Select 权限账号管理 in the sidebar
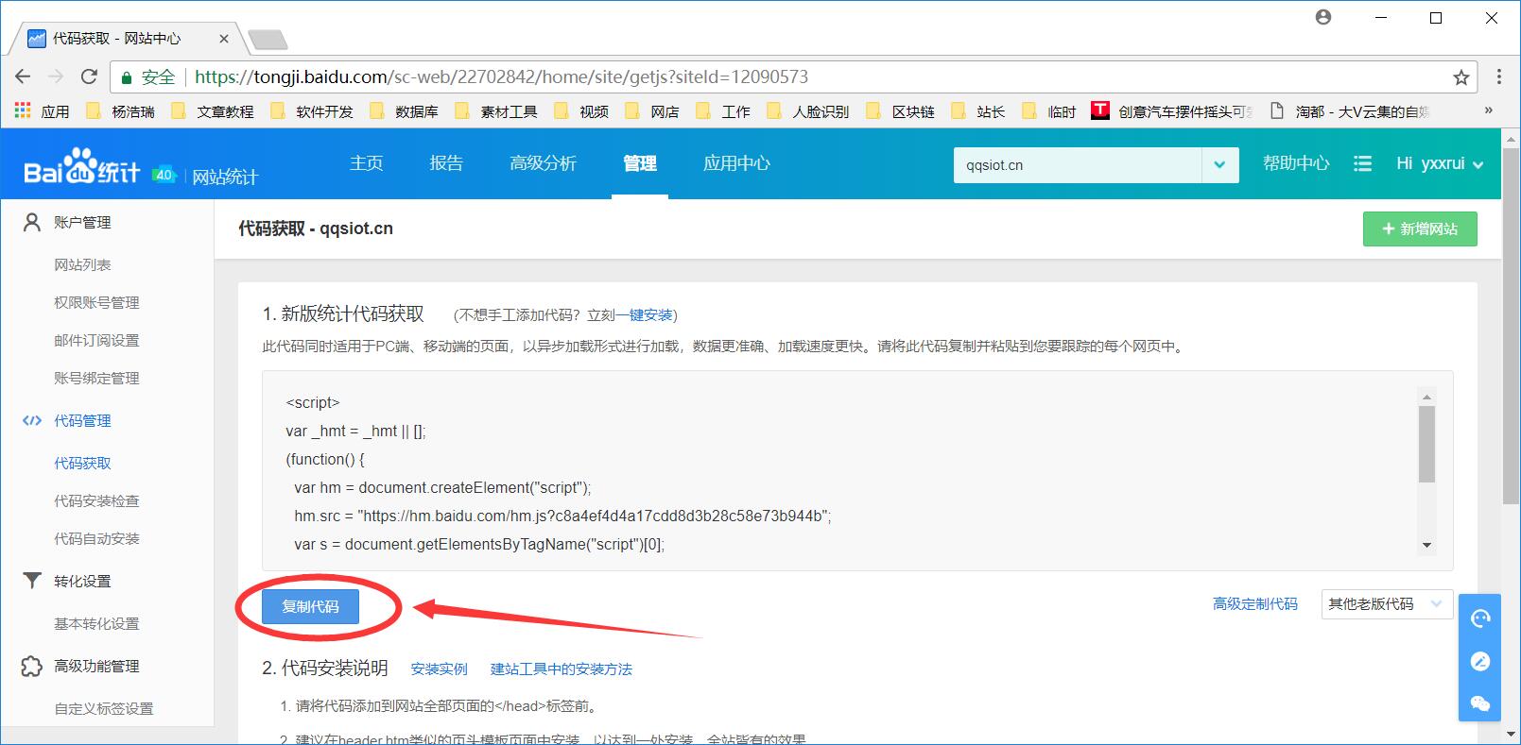Viewport: 1521px width, 745px height. [x=96, y=303]
